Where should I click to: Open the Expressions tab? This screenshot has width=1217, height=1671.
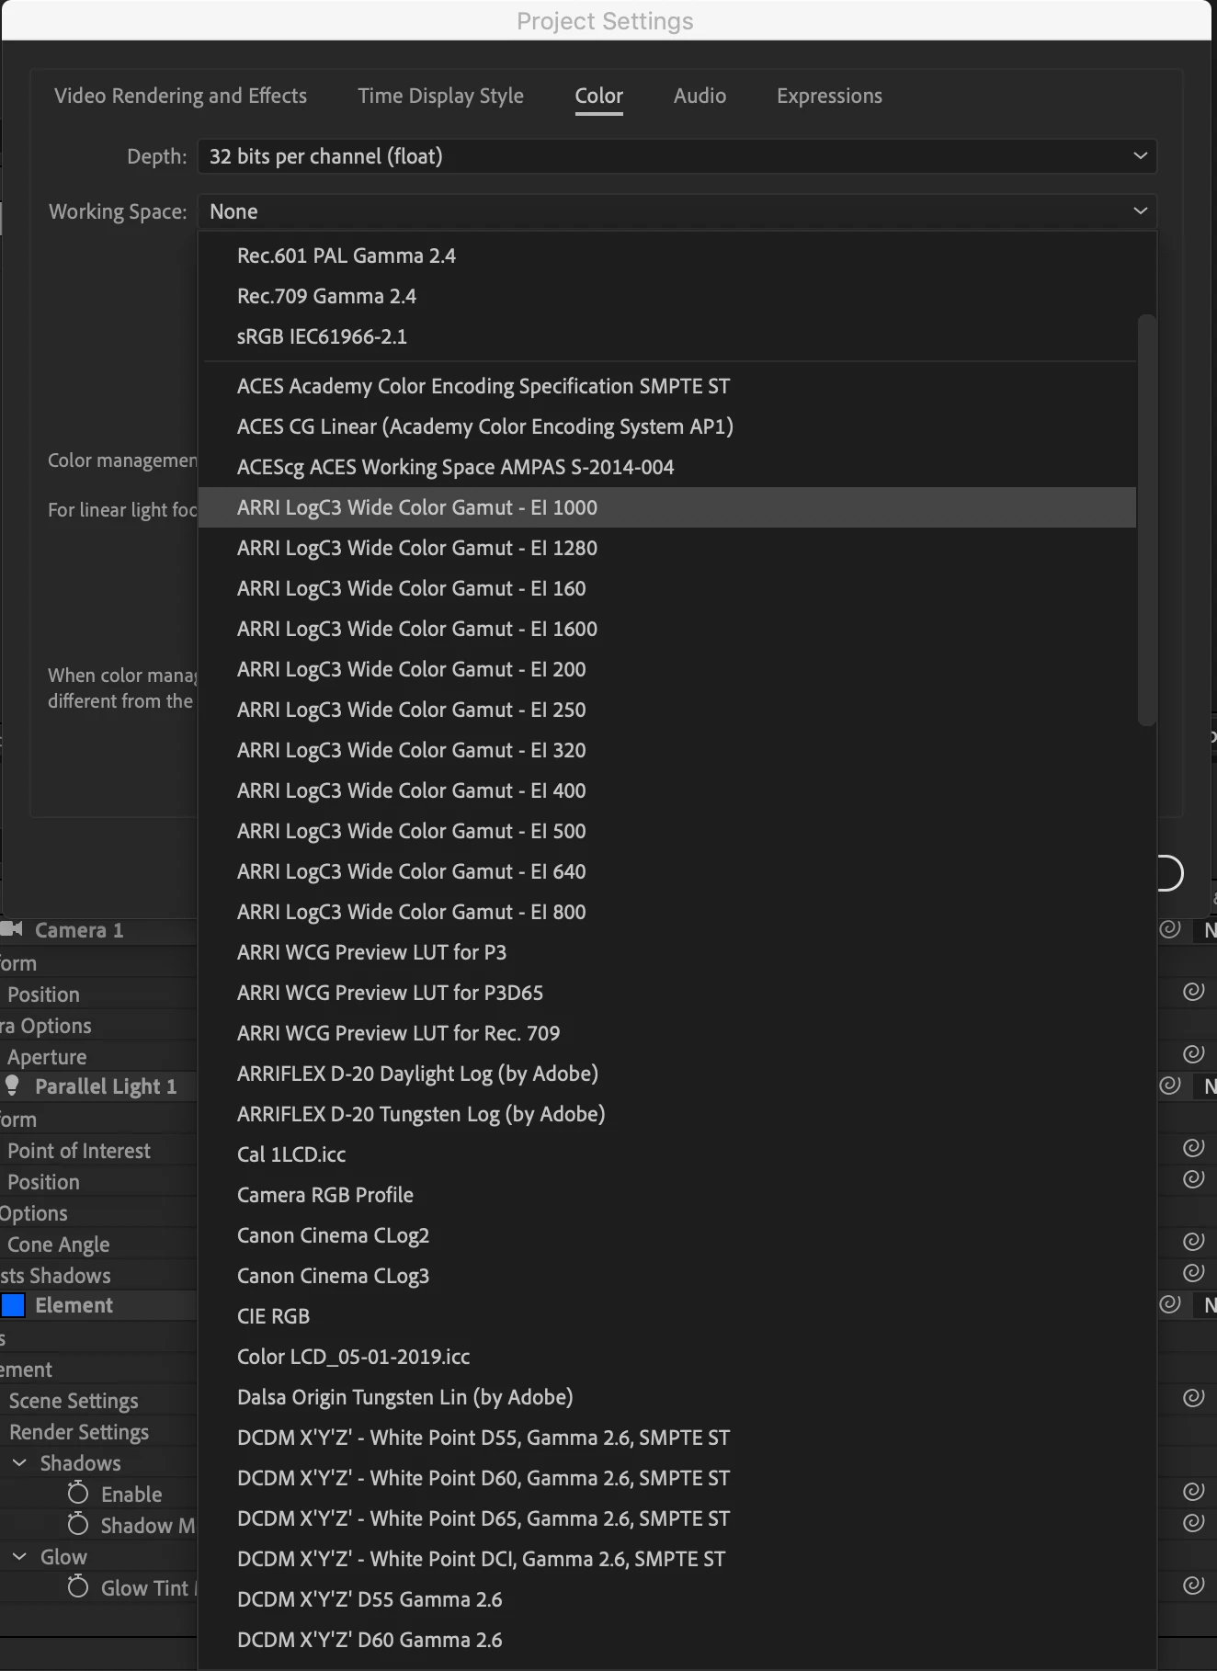click(x=829, y=96)
